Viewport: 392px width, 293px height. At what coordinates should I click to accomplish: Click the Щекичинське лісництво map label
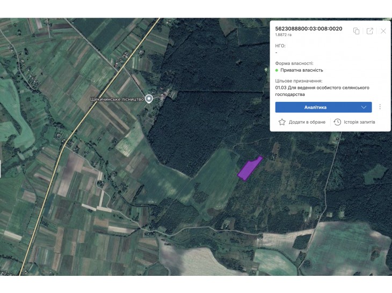coord(117,99)
